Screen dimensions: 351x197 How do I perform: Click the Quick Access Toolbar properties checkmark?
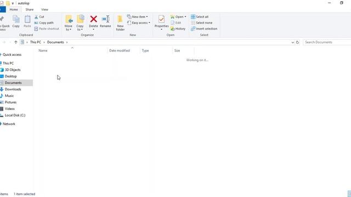[x=2, y=3]
